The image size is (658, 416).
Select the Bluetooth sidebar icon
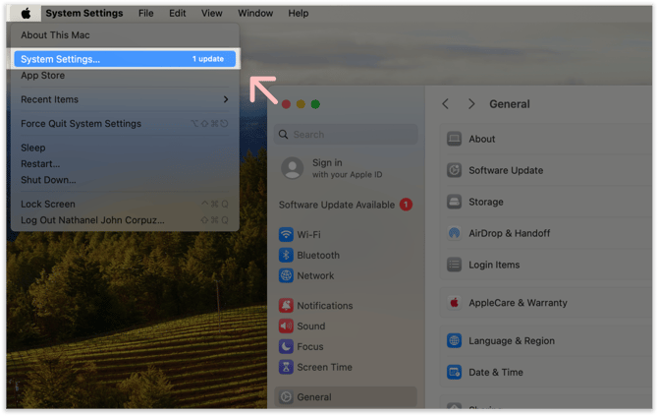286,256
